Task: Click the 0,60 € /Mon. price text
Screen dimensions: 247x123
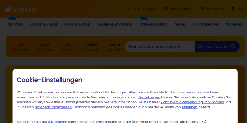Action: [x=44, y=50]
